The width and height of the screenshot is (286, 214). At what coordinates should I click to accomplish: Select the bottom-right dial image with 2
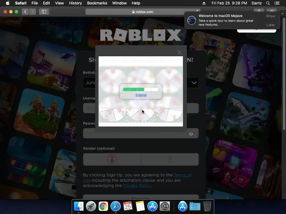pos(168,115)
